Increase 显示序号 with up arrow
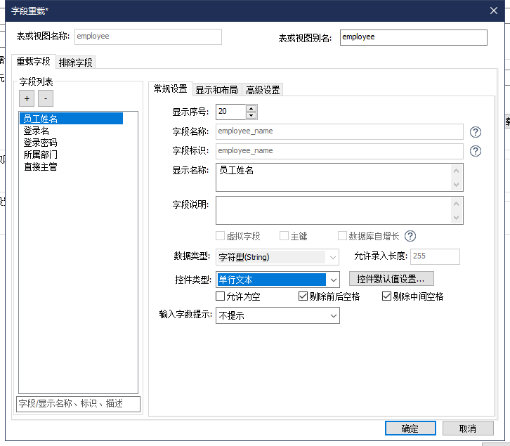This screenshot has height=446, width=510. (251, 108)
